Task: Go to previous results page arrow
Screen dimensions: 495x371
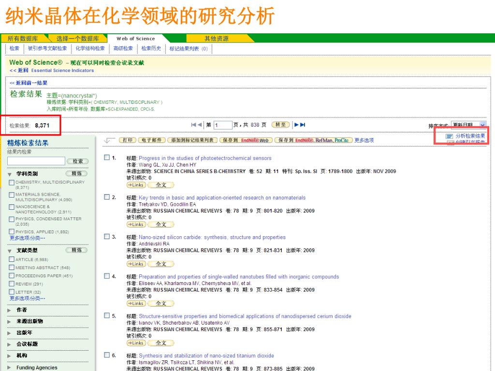Action: click(200, 125)
